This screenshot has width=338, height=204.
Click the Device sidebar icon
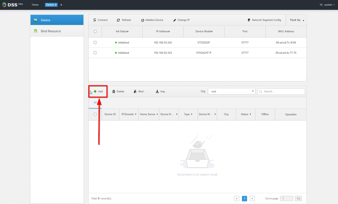point(36,20)
